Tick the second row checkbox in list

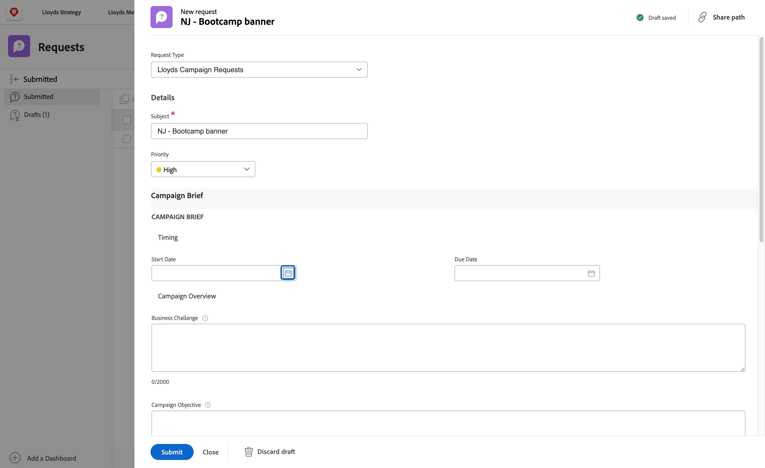(126, 139)
